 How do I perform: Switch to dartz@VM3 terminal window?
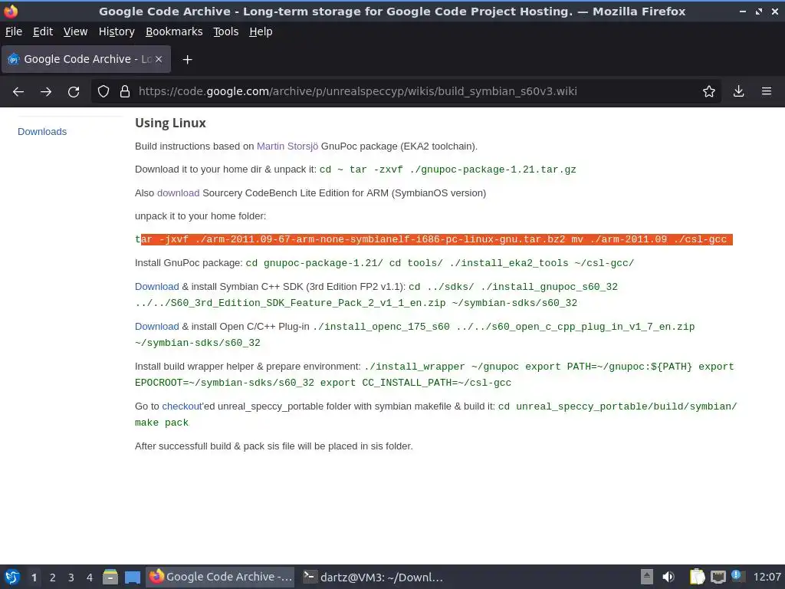tap(373, 577)
